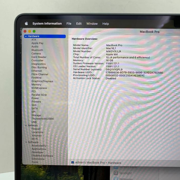Select Extensions in the sidebar
Screen dimensions: 180x180
pos(38,159)
